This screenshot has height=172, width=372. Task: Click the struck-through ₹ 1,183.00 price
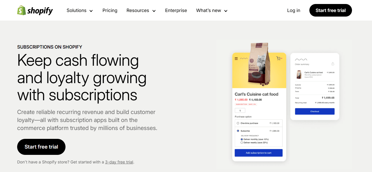(x=255, y=100)
